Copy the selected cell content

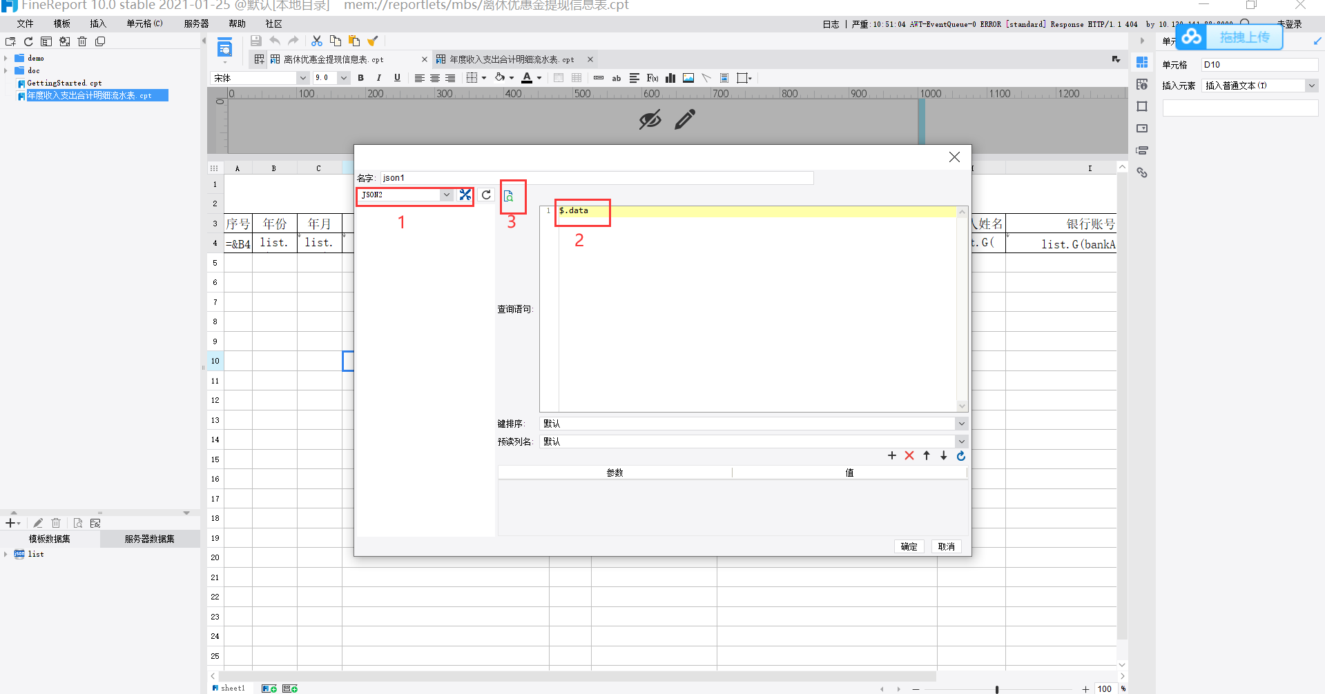(x=336, y=41)
